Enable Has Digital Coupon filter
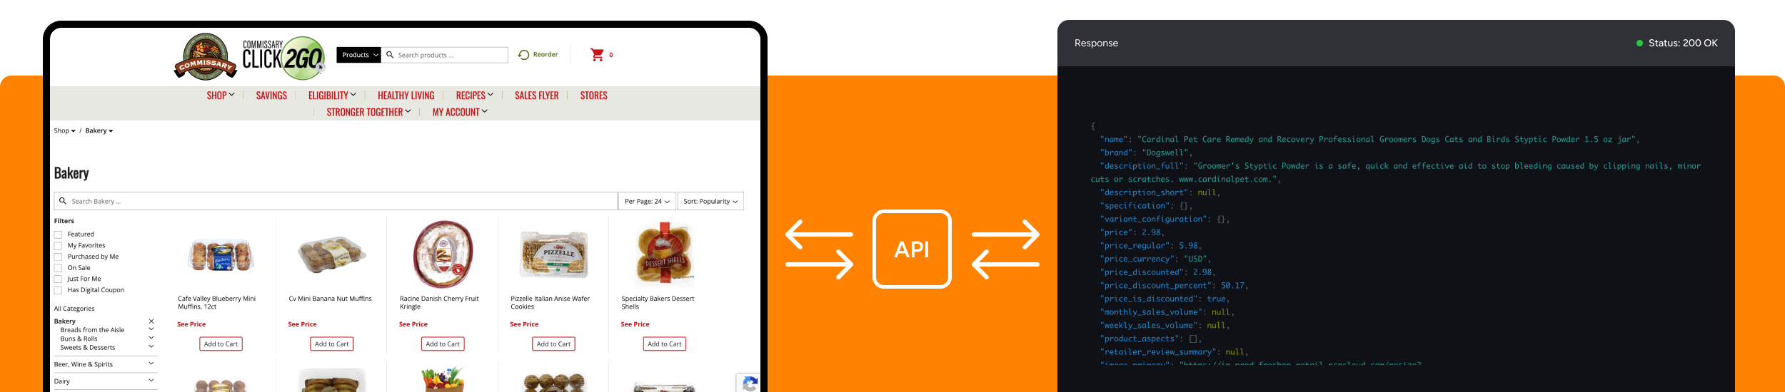1785x392 pixels. click(58, 290)
